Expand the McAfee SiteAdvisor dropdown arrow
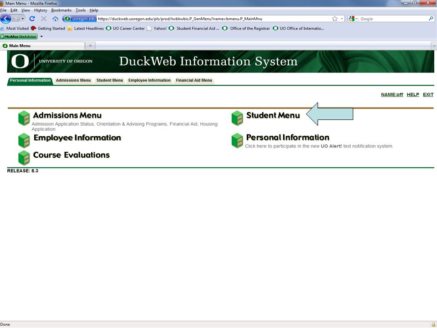 pyautogui.click(x=41, y=36)
